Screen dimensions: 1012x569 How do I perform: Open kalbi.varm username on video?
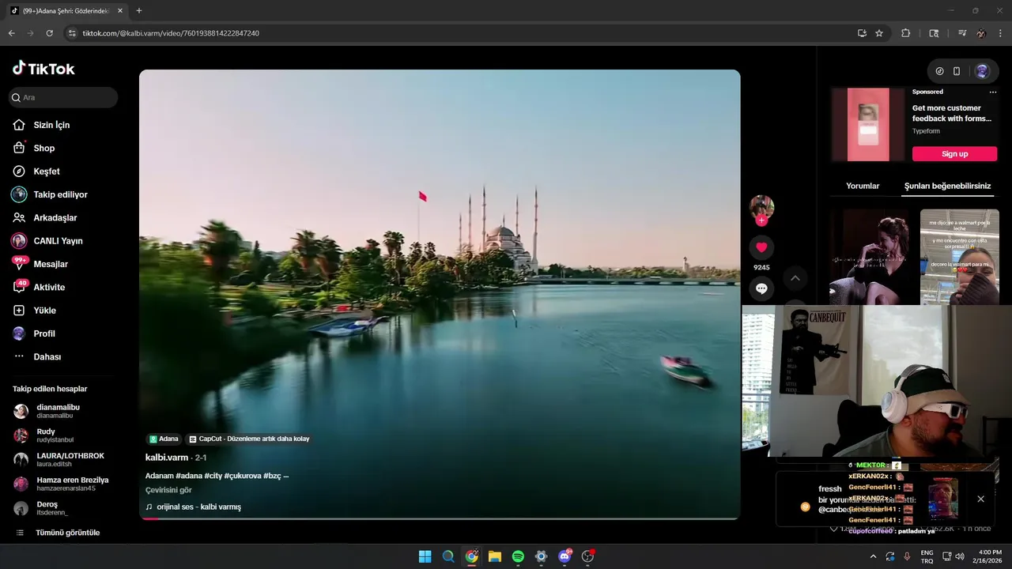coord(167,458)
